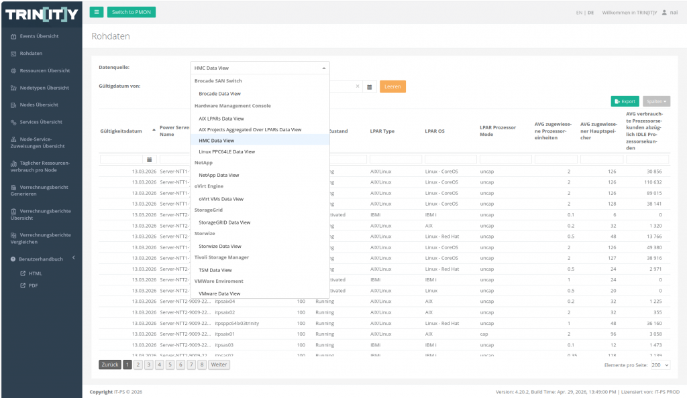This screenshot has width=687, height=398.
Task: Click Switch to PMON button
Action: tap(131, 12)
